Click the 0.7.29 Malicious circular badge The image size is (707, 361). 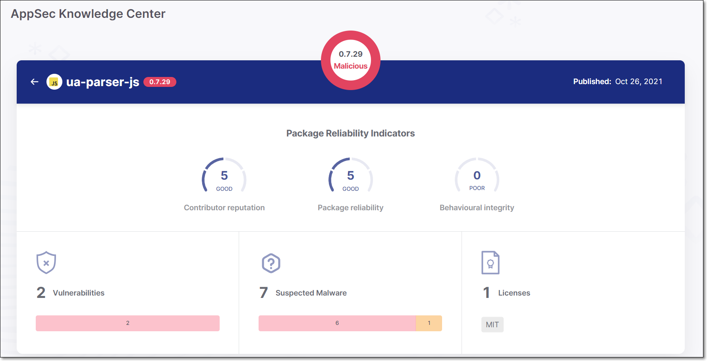click(x=351, y=60)
